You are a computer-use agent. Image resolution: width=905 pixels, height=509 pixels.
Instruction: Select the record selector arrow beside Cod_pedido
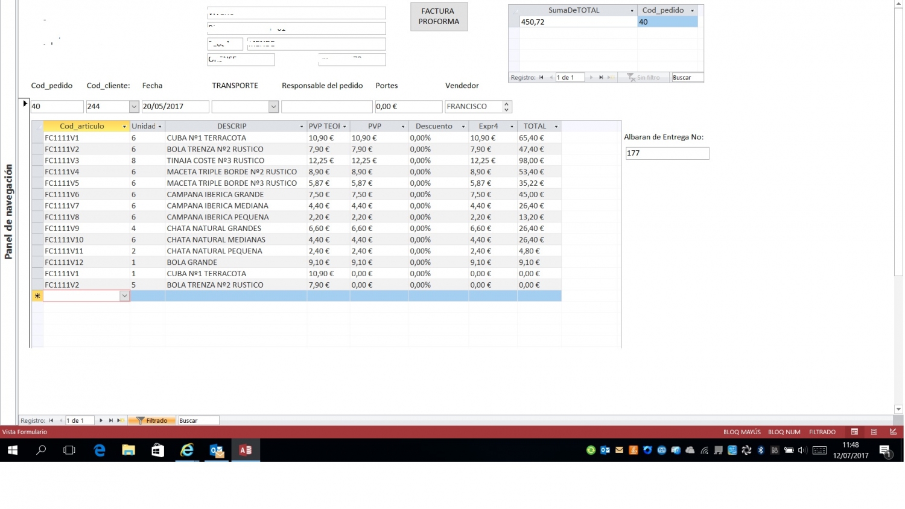(x=24, y=104)
